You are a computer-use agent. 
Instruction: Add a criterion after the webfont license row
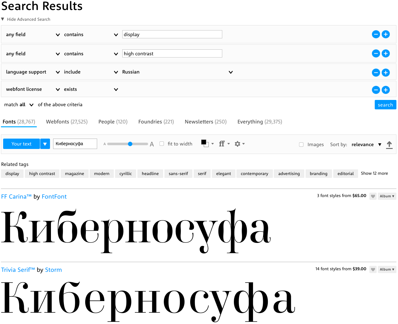pyautogui.click(x=386, y=90)
